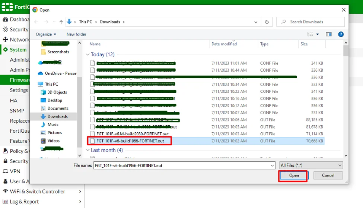The image size is (363, 208).
Task: Click the Back navigation arrow in Open dialog
Action: (x=36, y=22)
